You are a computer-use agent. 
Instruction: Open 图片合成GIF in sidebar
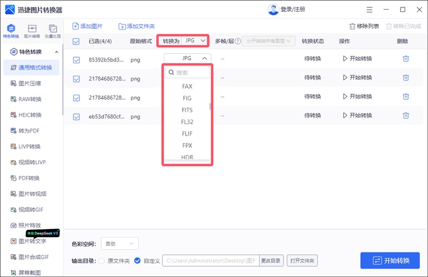click(30, 257)
